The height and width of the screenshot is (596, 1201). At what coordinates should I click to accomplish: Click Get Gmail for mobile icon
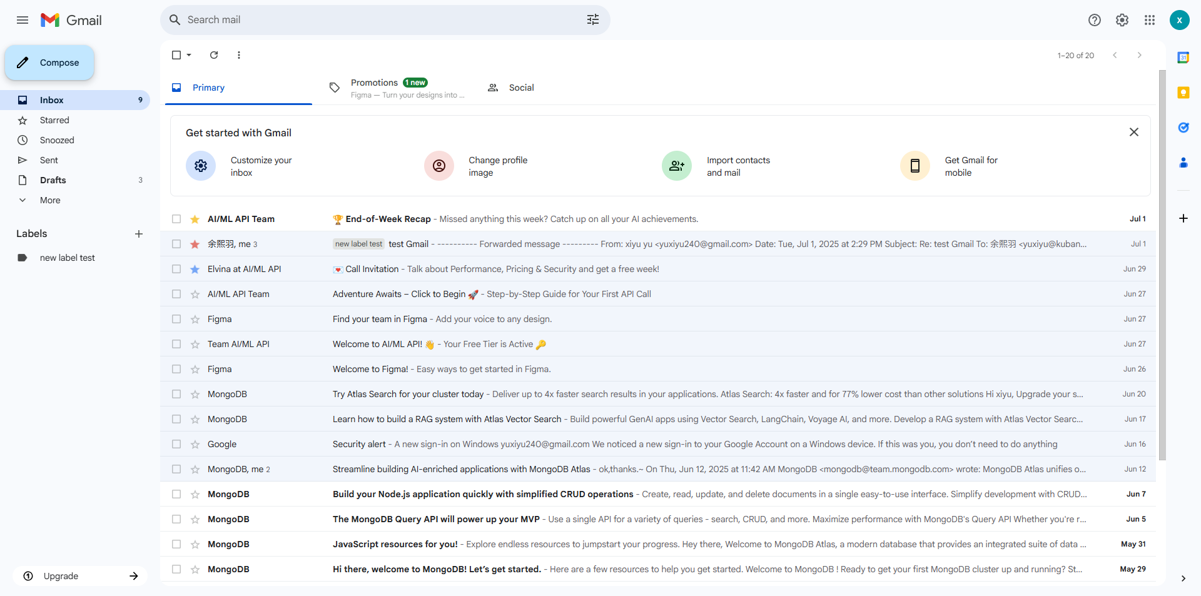tap(915, 166)
